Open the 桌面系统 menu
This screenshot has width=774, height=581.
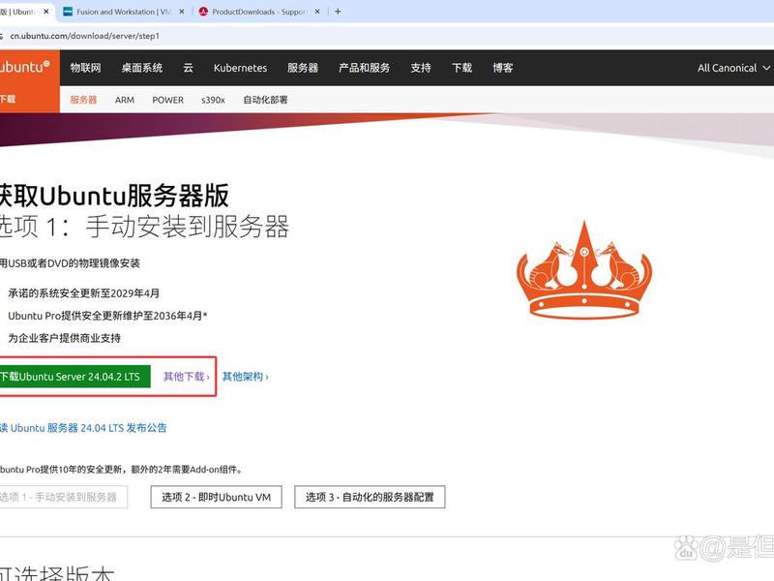pyautogui.click(x=142, y=68)
